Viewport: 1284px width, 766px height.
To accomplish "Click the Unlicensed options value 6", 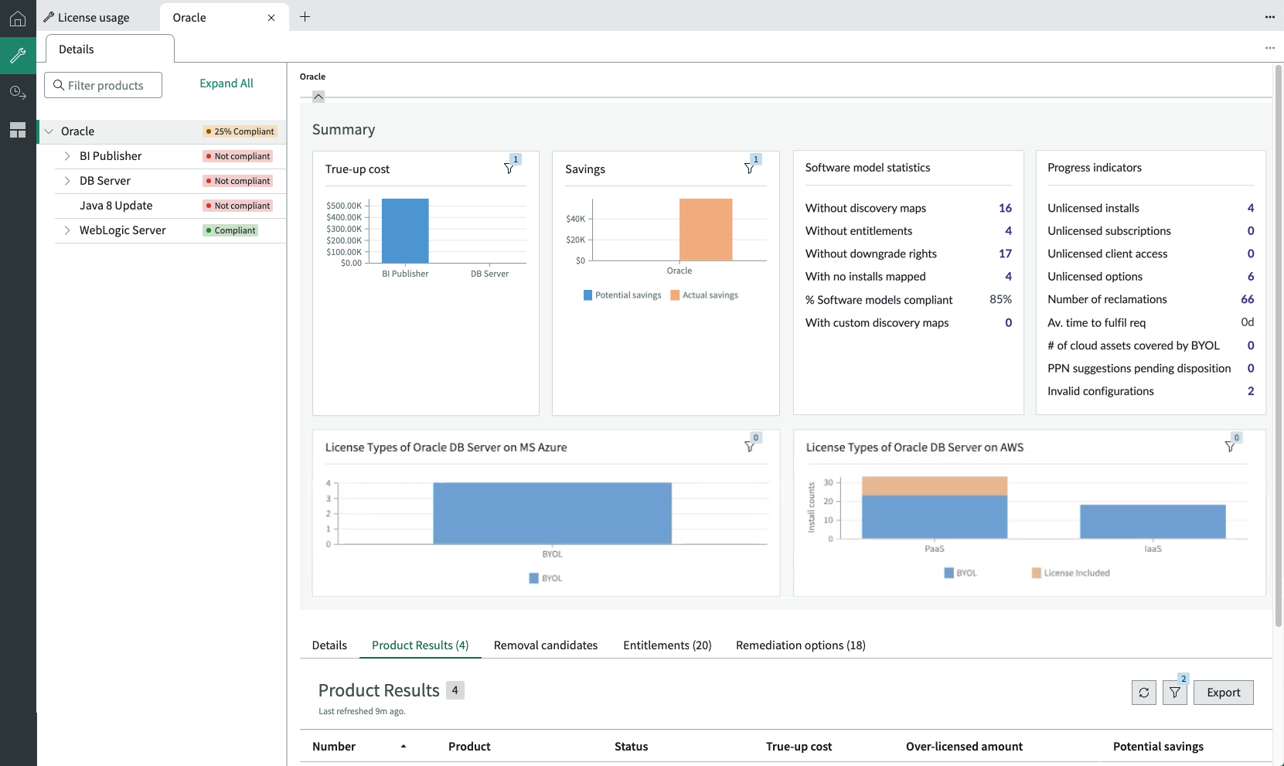I will [1251, 277].
